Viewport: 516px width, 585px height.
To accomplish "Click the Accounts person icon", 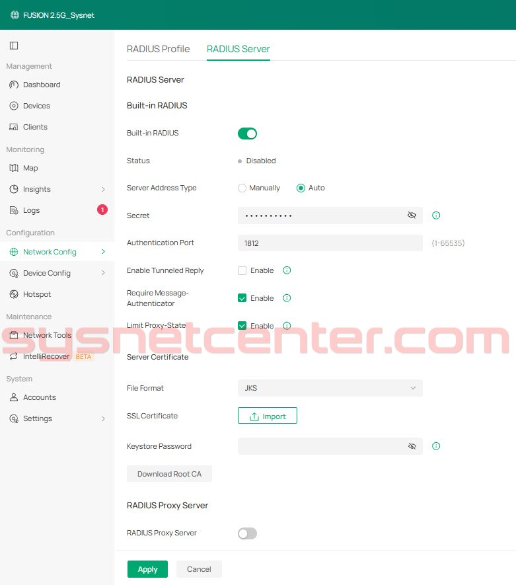I will (x=14, y=397).
